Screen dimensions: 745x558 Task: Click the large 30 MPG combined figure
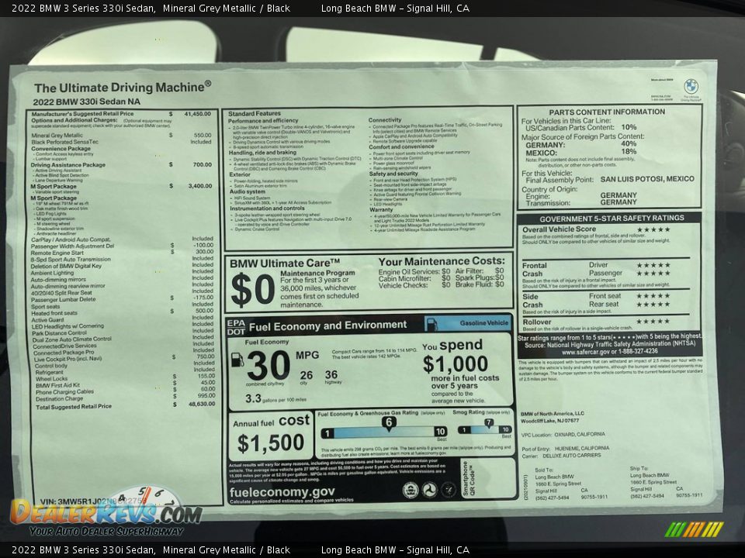point(268,365)
